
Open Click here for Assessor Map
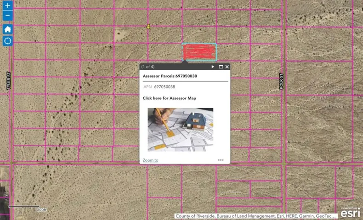point(170,98)
